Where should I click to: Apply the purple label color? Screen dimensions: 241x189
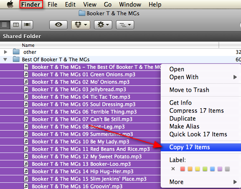(x=220, y=169)
